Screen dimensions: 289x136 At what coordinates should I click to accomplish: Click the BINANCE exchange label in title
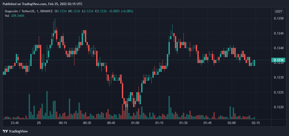[x=47, y=11]
